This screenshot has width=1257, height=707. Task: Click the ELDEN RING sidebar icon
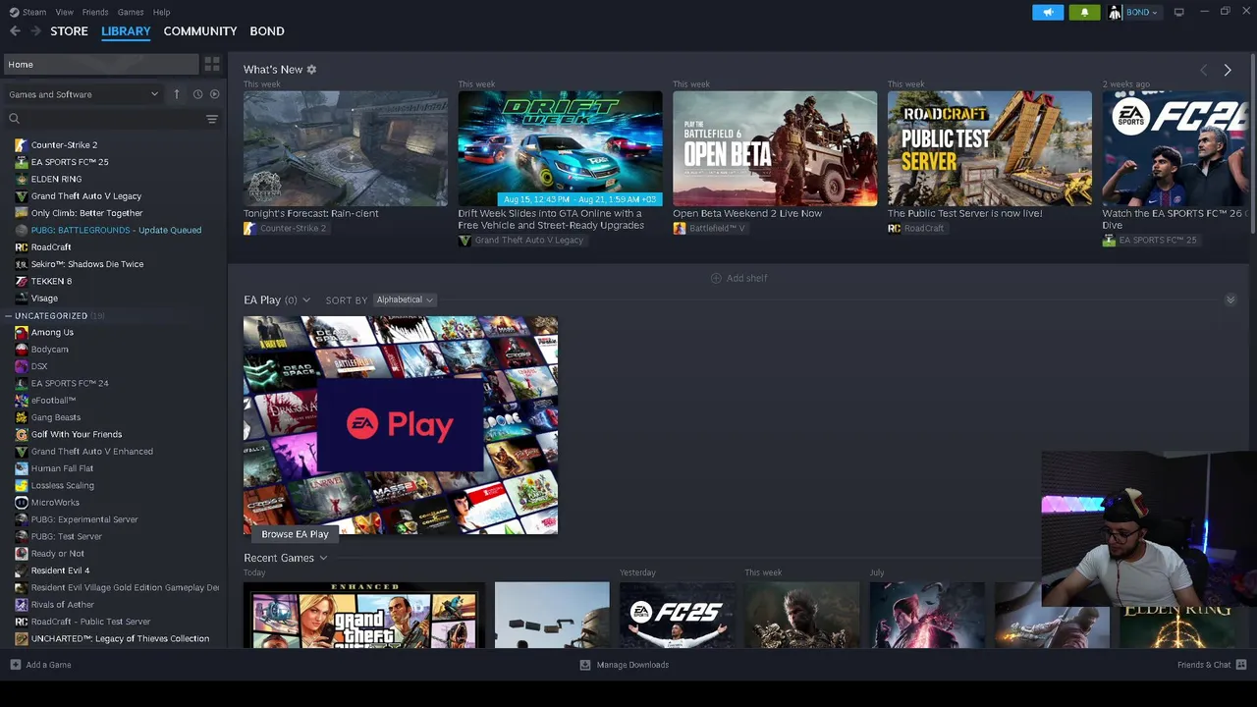22,179
